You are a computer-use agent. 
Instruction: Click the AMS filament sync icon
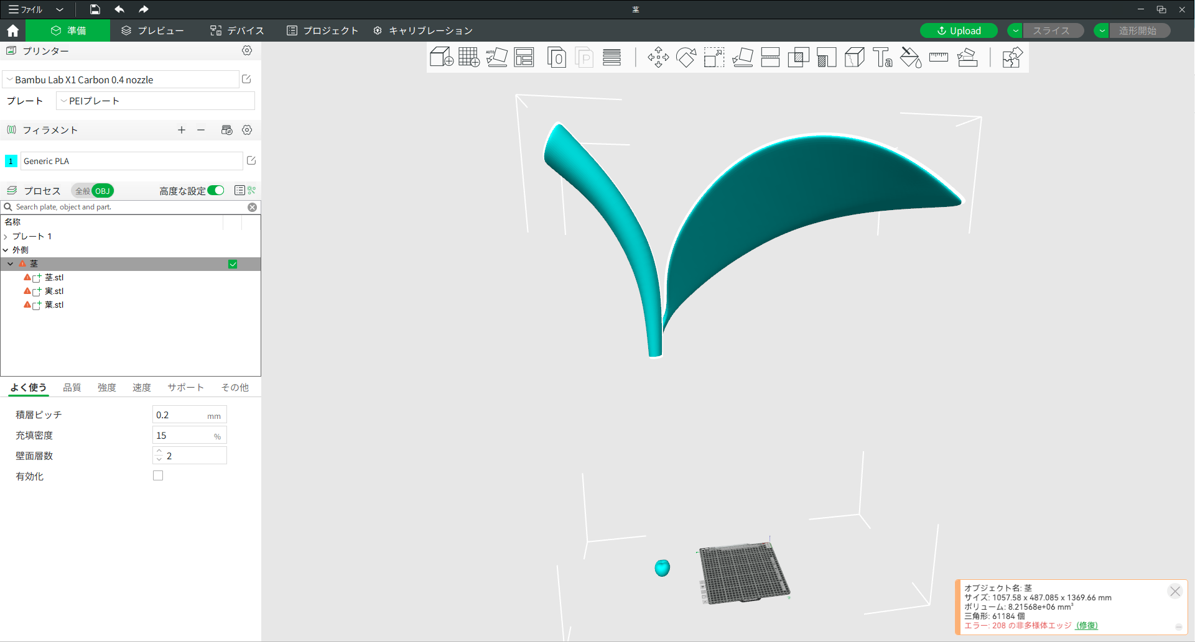227,130
